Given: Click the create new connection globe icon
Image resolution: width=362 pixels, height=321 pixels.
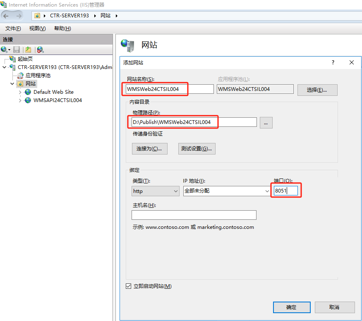Looking at the screenshot, I should pyautogui.click(x=5, y=50).
